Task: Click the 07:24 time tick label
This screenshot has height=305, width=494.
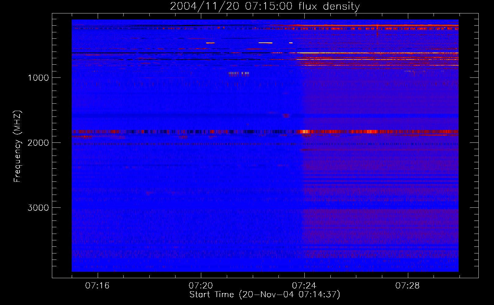Action: click(x=304, y=286)
